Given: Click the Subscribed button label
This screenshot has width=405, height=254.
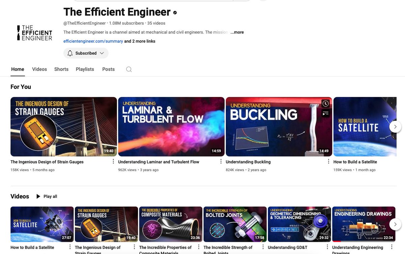Looking at the screenshot, I should [86, 53].
